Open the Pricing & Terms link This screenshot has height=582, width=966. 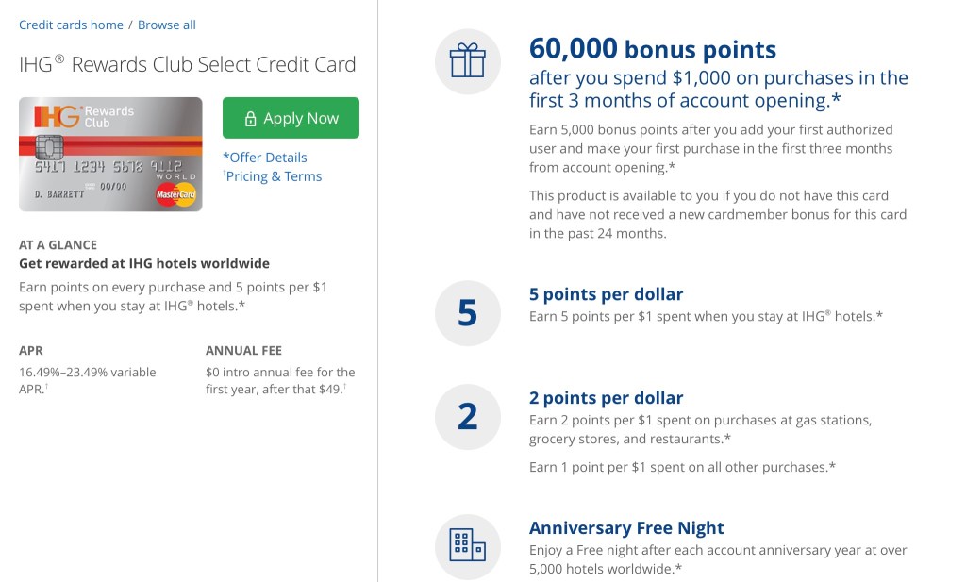[274, 176]
